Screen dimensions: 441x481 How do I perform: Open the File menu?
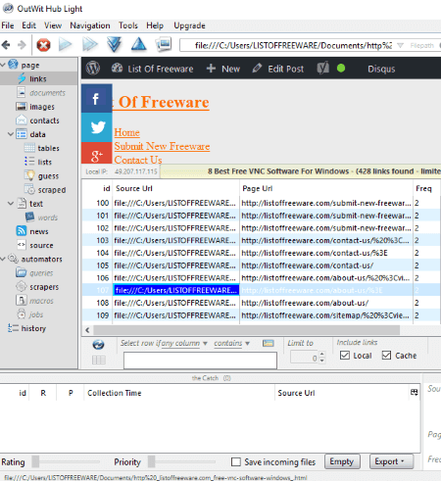8,25
